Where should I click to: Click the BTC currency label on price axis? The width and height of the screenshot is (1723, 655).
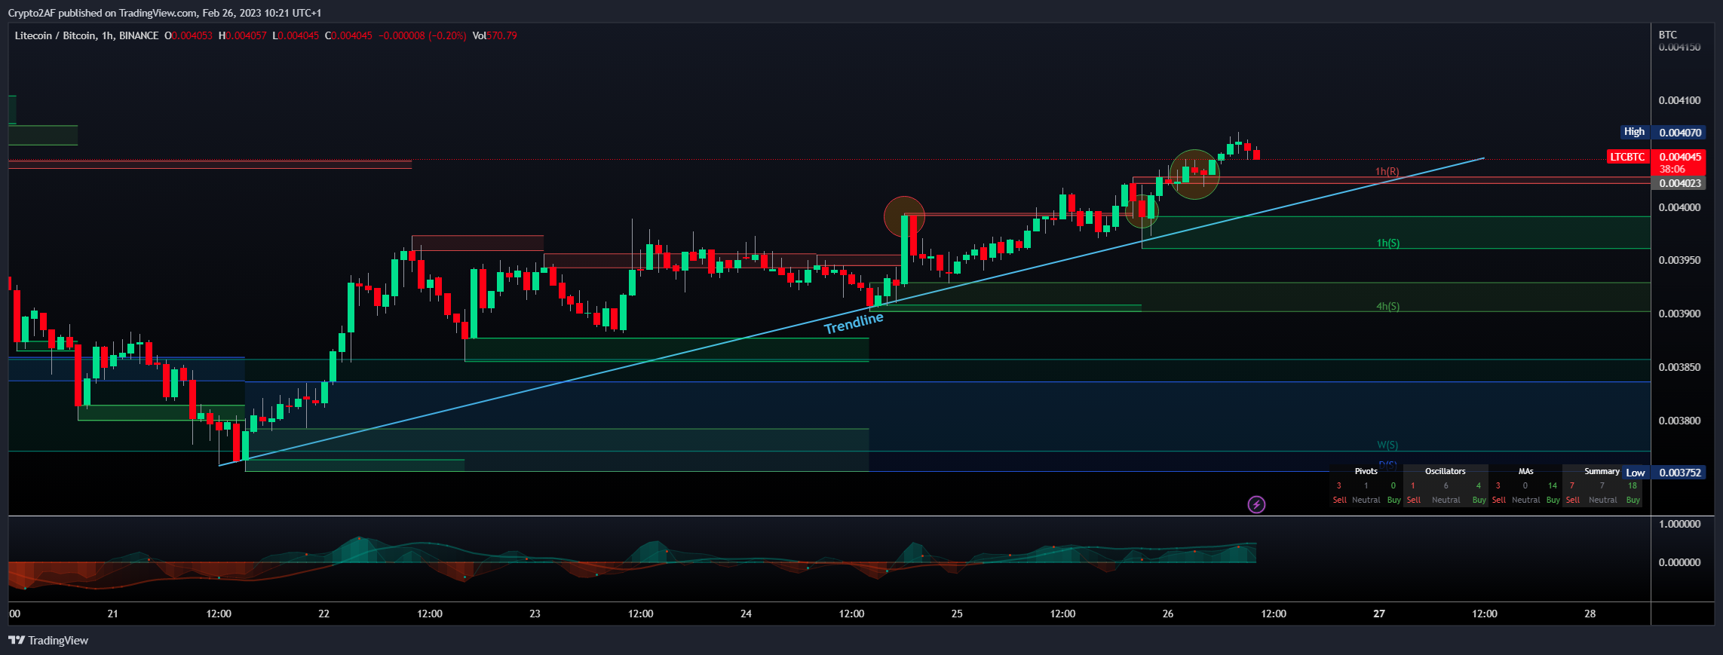click(x=1668, y=35)
